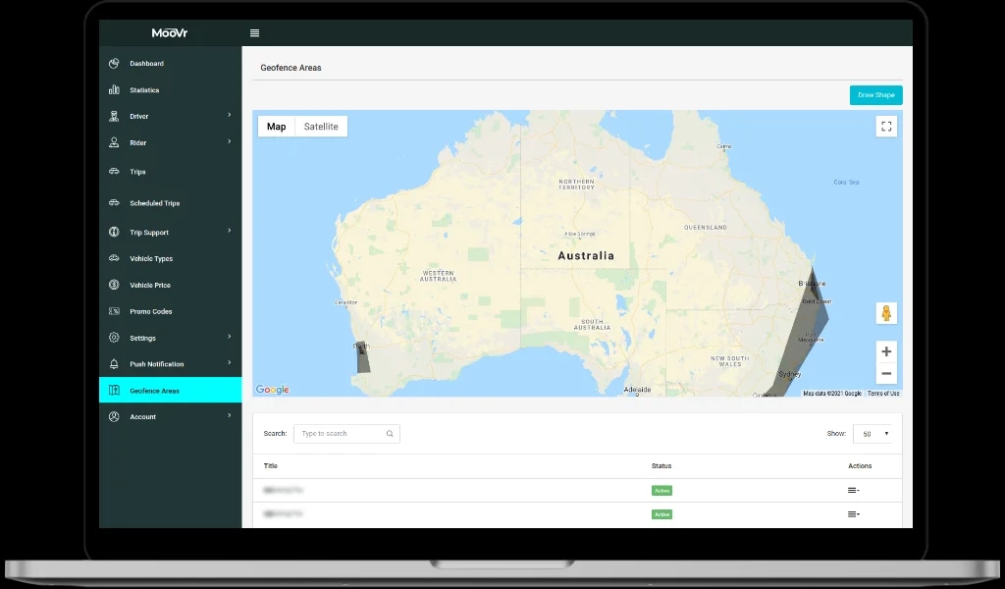
Task: Expand the Trip Support chevron
Action: pyautogui.click(x=230, y=231)
